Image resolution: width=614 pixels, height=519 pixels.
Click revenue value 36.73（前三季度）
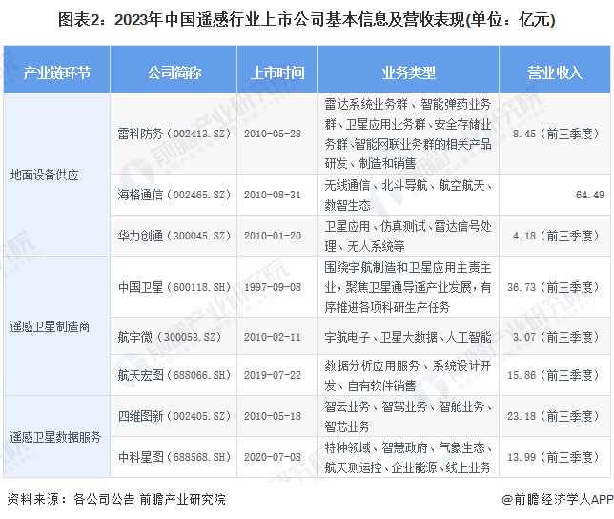(553, 287)
